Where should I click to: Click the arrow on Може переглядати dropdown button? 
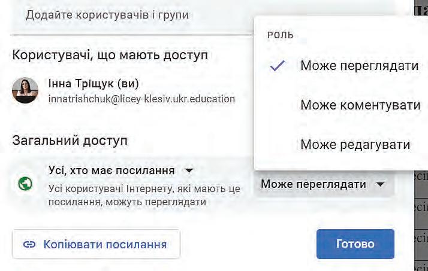tap(380, 185)
